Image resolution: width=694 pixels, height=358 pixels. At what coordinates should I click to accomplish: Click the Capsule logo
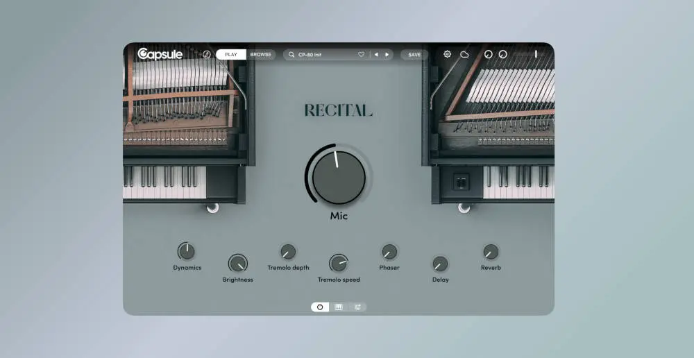tap(160, 54)
